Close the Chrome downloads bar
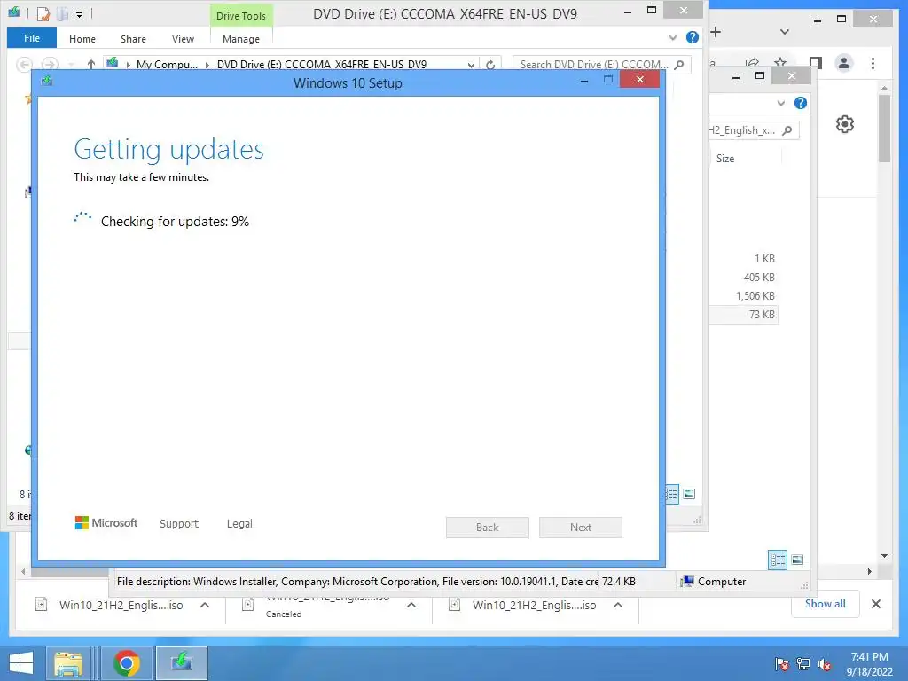 pos(875,604)
